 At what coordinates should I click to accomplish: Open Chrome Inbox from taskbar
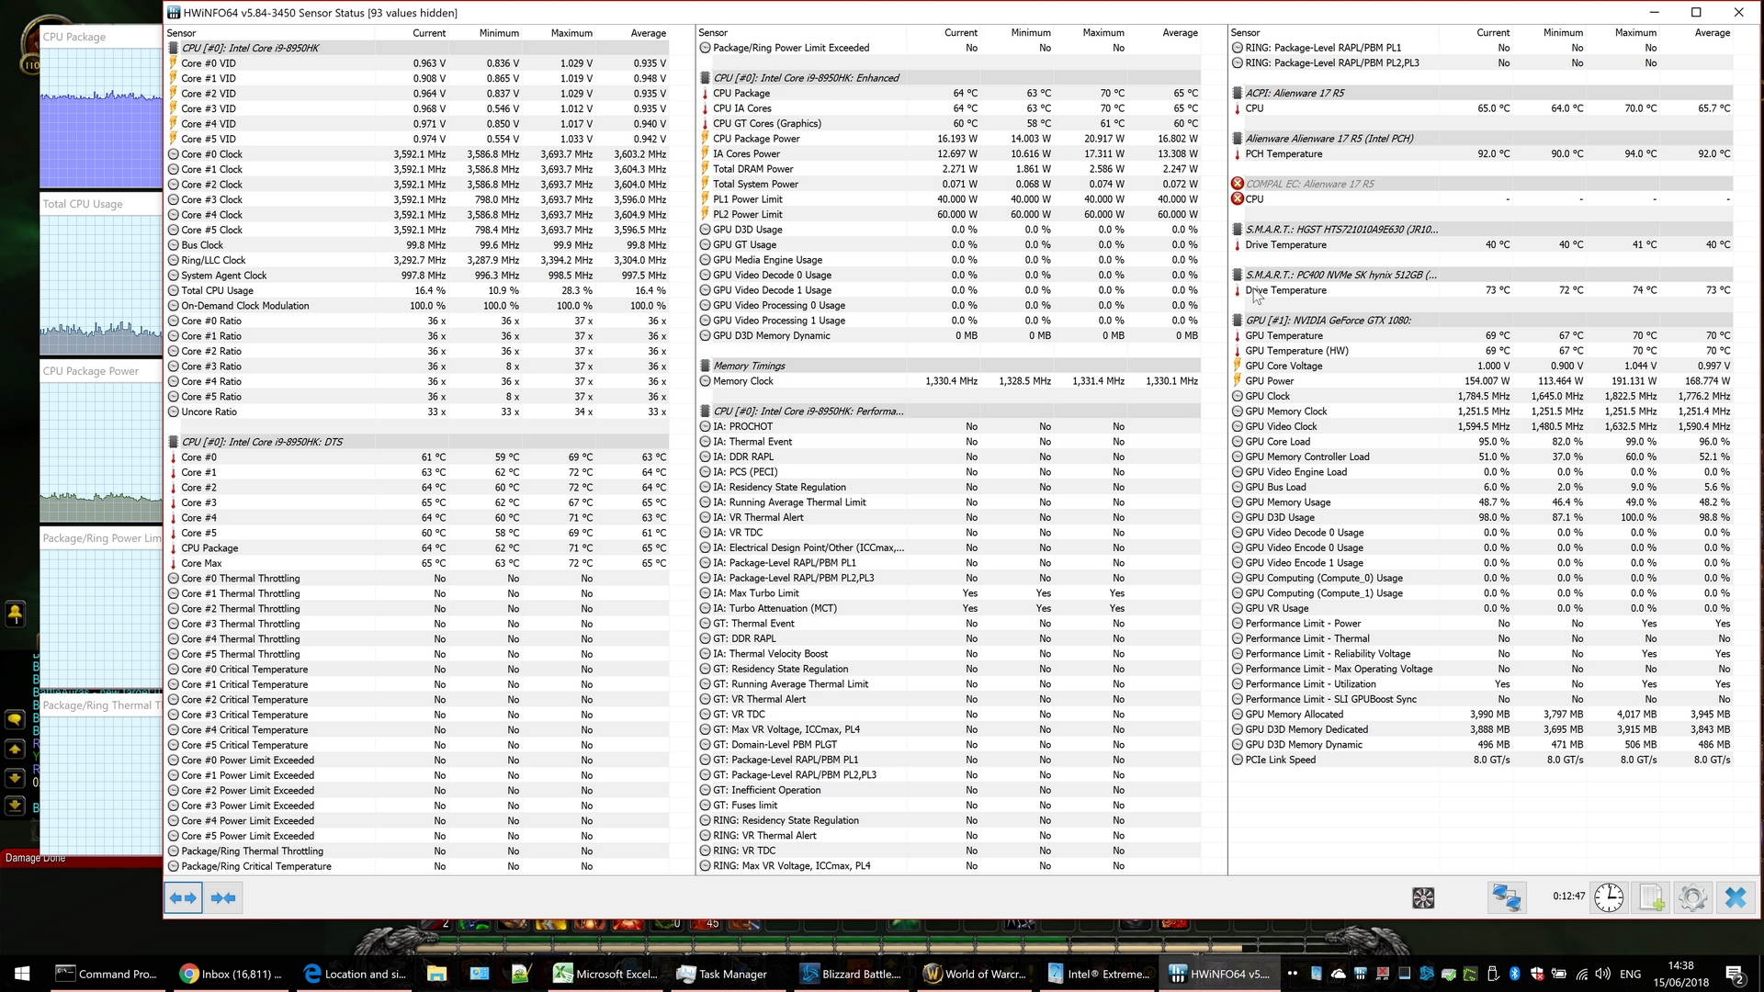coord(231,974)
